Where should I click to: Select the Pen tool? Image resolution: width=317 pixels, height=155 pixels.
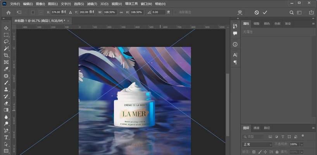pyautogui.click(x=6, y=131)
